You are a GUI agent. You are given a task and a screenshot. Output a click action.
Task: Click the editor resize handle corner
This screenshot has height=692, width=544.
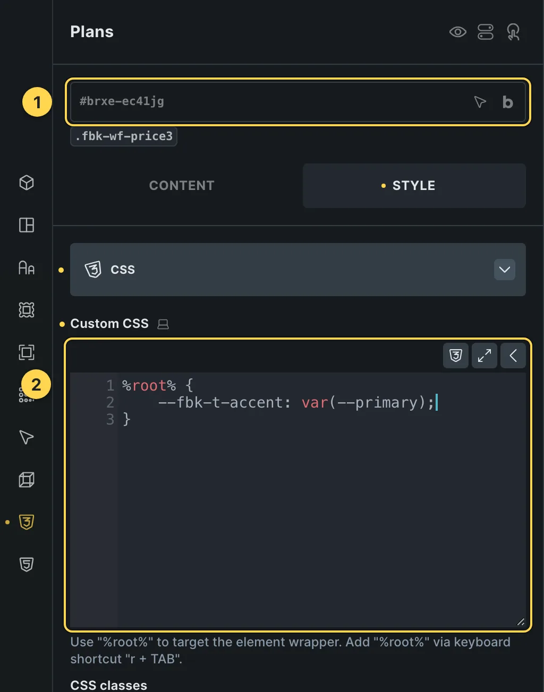point(521,622)
